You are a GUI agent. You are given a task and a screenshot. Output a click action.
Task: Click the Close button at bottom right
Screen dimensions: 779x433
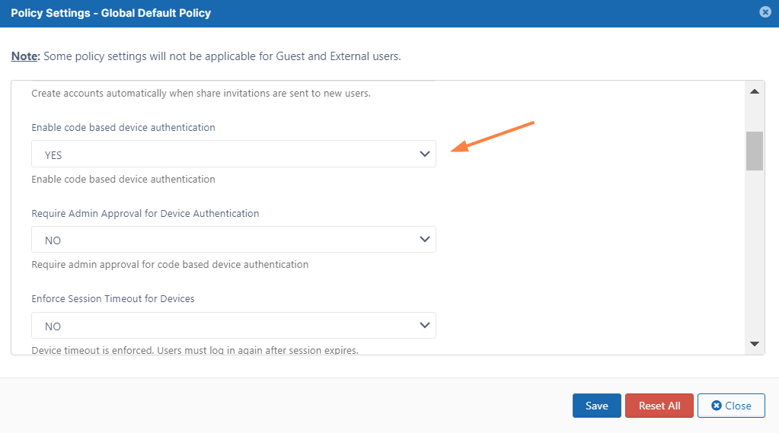731,406
